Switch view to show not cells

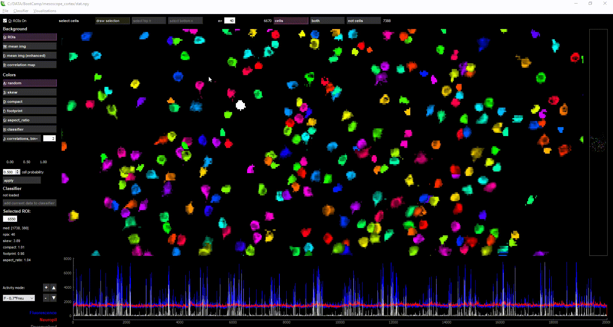click(x=363, y=21)
